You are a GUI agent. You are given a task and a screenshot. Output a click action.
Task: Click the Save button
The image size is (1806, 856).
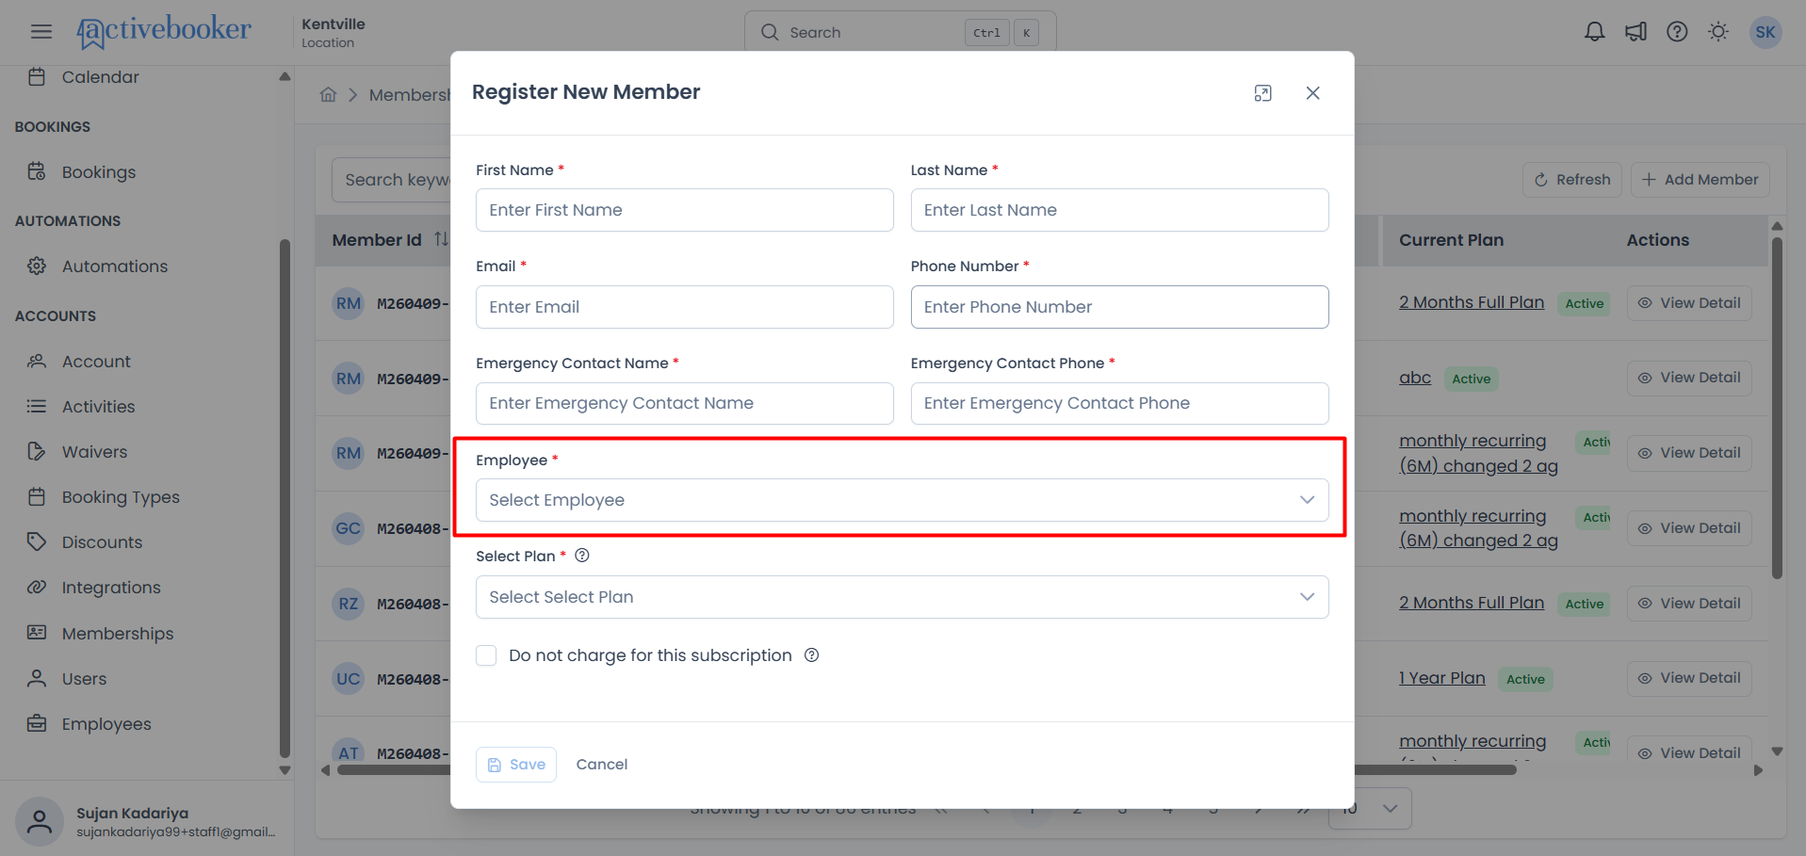click(x=516, y=765)
